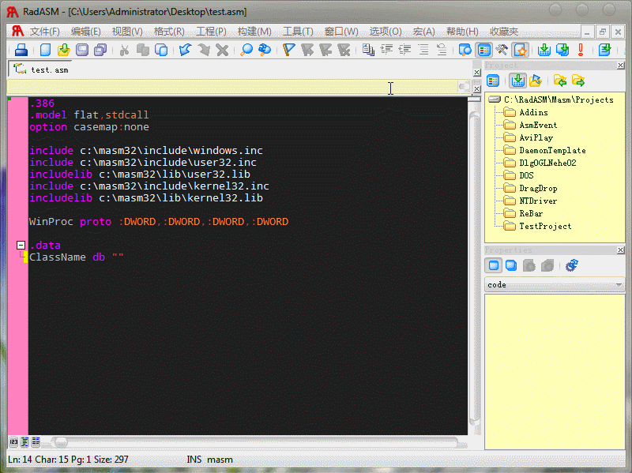632x473 pixels.
Task: Open the 文件(F) menu
Action: [44, 32]
